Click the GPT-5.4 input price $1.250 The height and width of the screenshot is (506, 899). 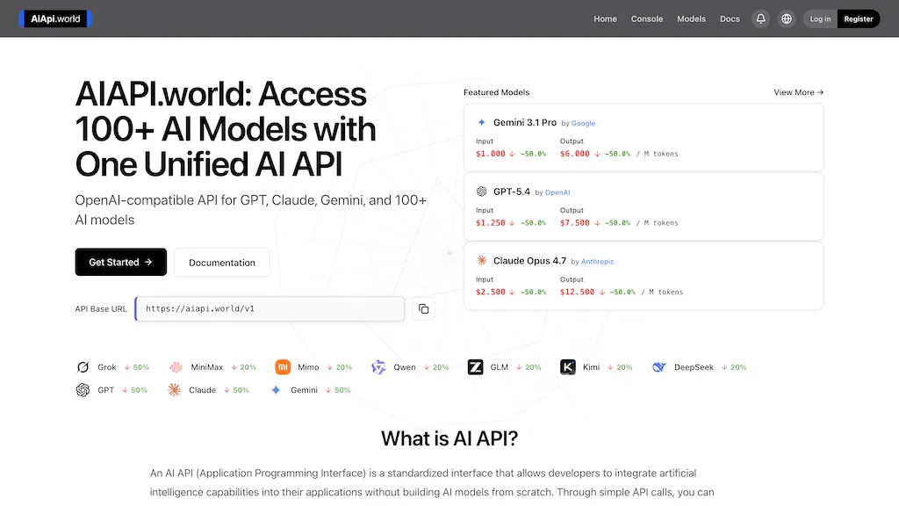[x=490, y=222]
